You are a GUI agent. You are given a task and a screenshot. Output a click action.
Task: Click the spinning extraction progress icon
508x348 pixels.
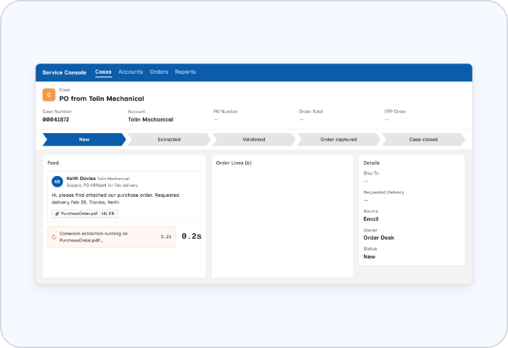pyautogui.click(x=54, y=237)
